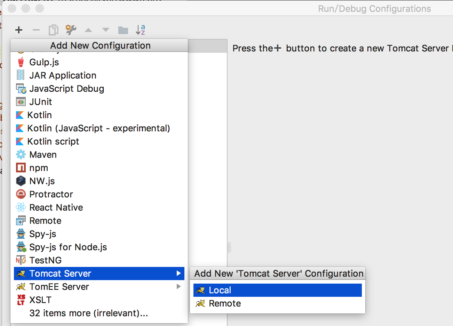Open Edit Defaults wrench icon
The height and width of the screenshot is (326, 453).
[x=71, y=30]
